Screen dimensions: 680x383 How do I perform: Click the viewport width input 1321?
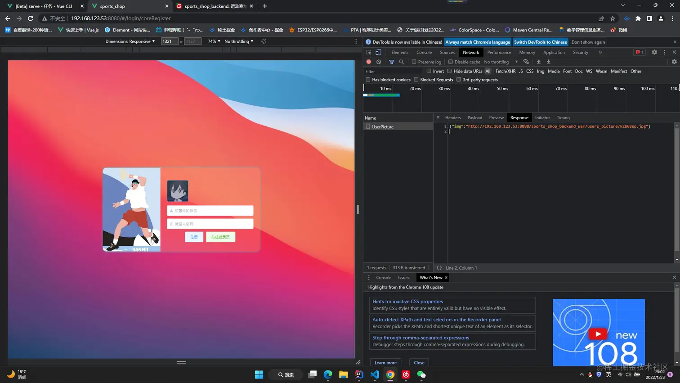point(170,41)
